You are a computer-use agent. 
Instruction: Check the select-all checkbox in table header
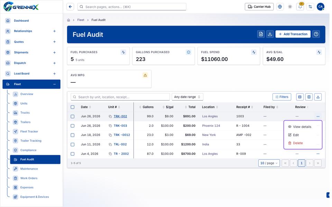72,107
